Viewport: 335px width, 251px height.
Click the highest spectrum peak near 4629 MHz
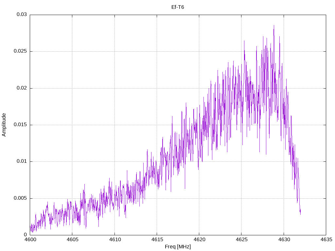(x=274, y=25)
